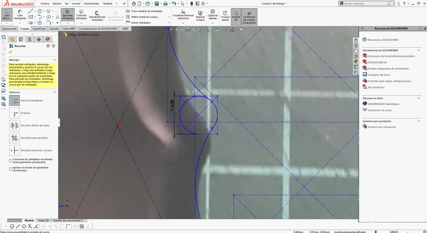Screen dimensions: 427x233
Task: Switch to the Vistas 3D tab
Action: click(x=43, y=221)
